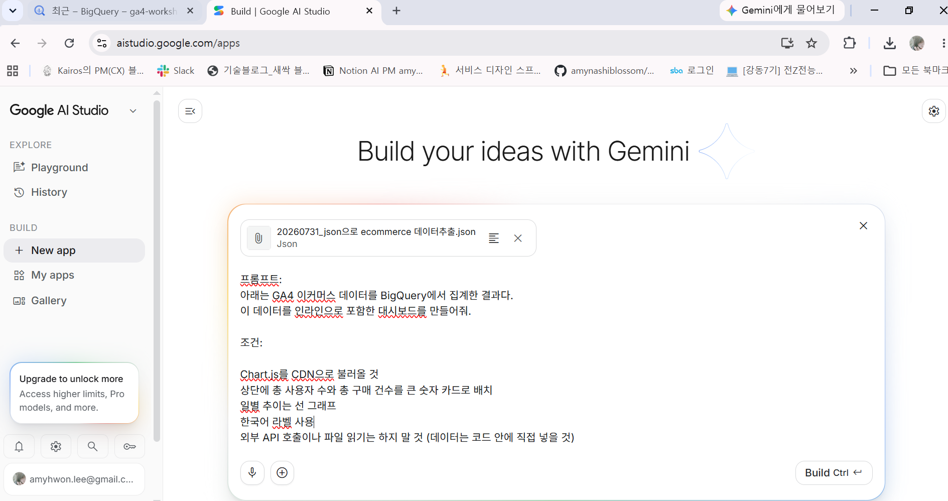
Task: Close the BigQuery browser tab
Action: click(190, 11)
